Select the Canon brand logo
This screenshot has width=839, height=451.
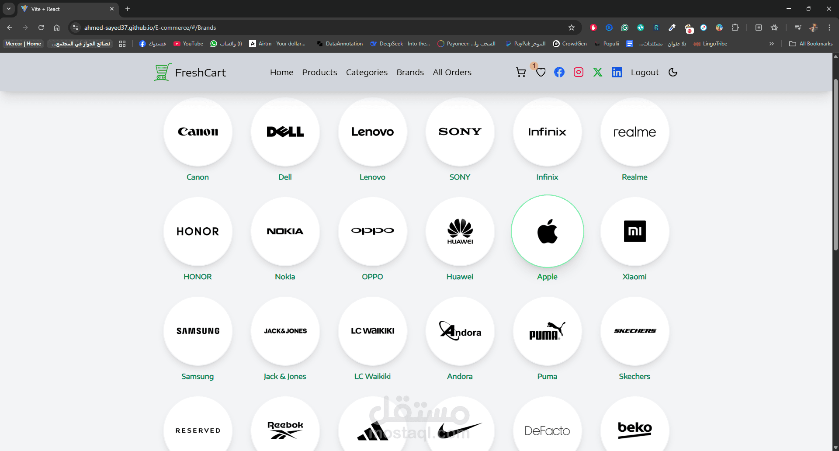coord(198,132)
